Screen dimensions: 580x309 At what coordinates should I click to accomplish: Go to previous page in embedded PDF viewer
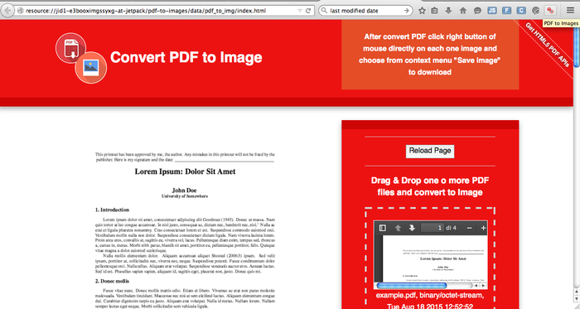coord(398,228)
